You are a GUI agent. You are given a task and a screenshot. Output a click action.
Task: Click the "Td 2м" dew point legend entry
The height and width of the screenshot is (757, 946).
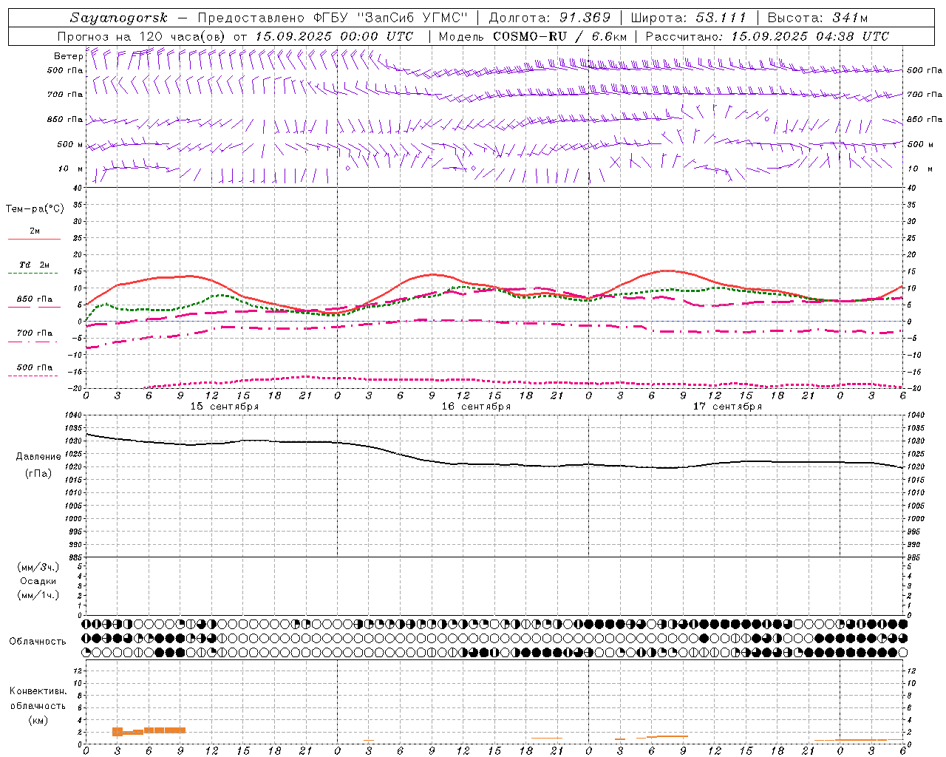[35, 265]
